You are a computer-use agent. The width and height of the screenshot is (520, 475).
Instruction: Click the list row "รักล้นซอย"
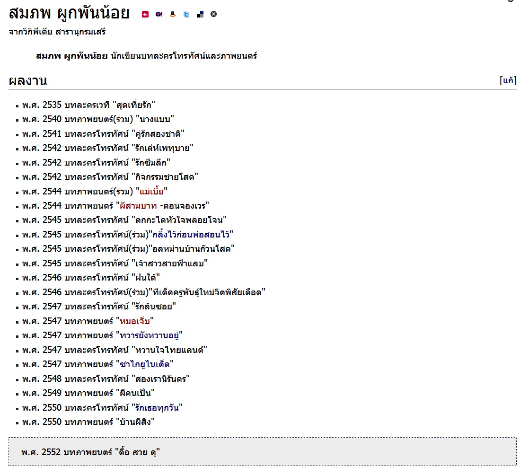(99, 307)
